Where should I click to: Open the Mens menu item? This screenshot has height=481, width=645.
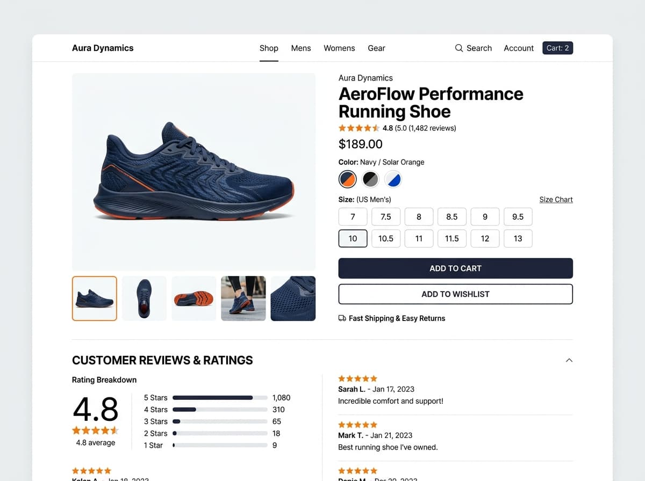[x=301, y=48]
